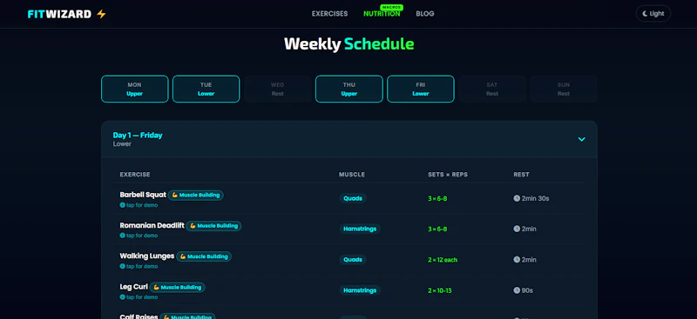This screenshot has width=697, height=319.
Task: Open the Blog nav item
Action: pyautogui.click(x=425, y=14)
